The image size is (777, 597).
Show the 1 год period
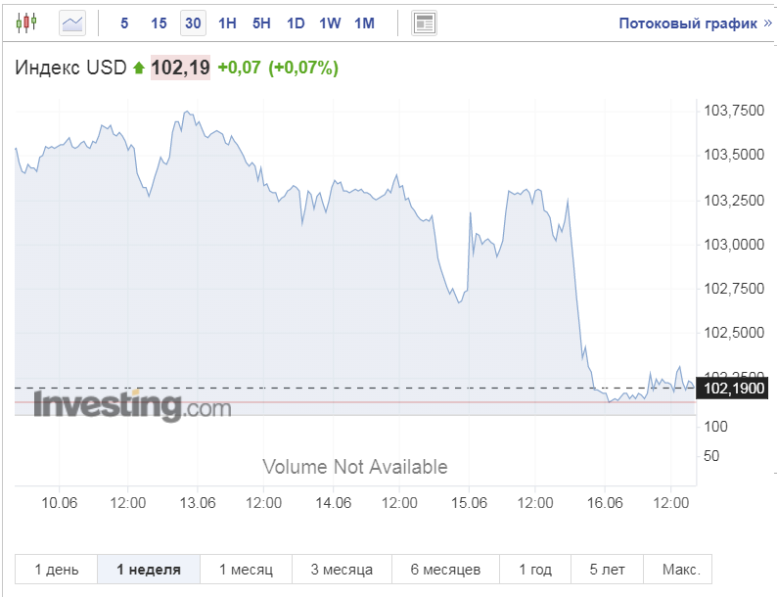coord(535,570)
